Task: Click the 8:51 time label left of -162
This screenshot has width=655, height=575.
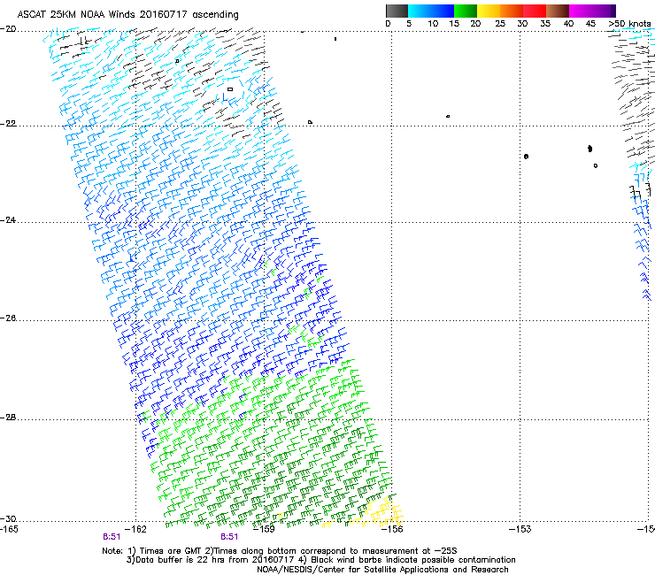Action: pyautogui.click(x=112, y=537)
